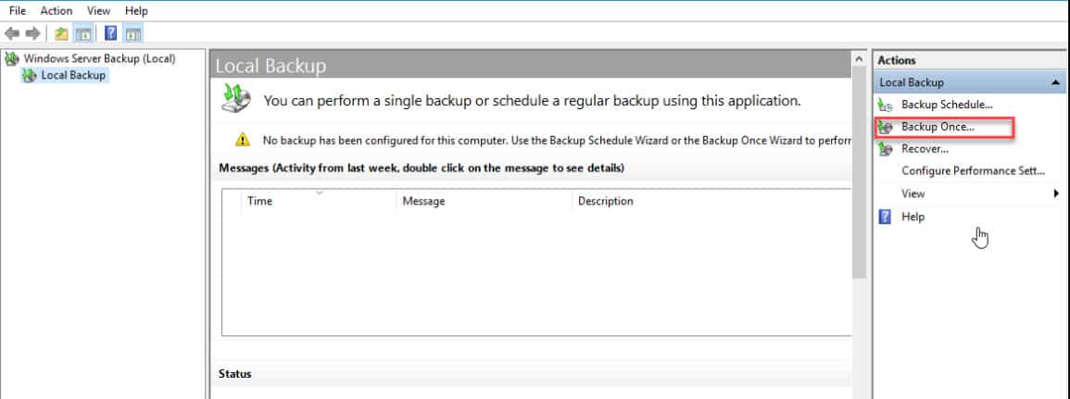Expand the View submenu arrow

click(1056, 194)
